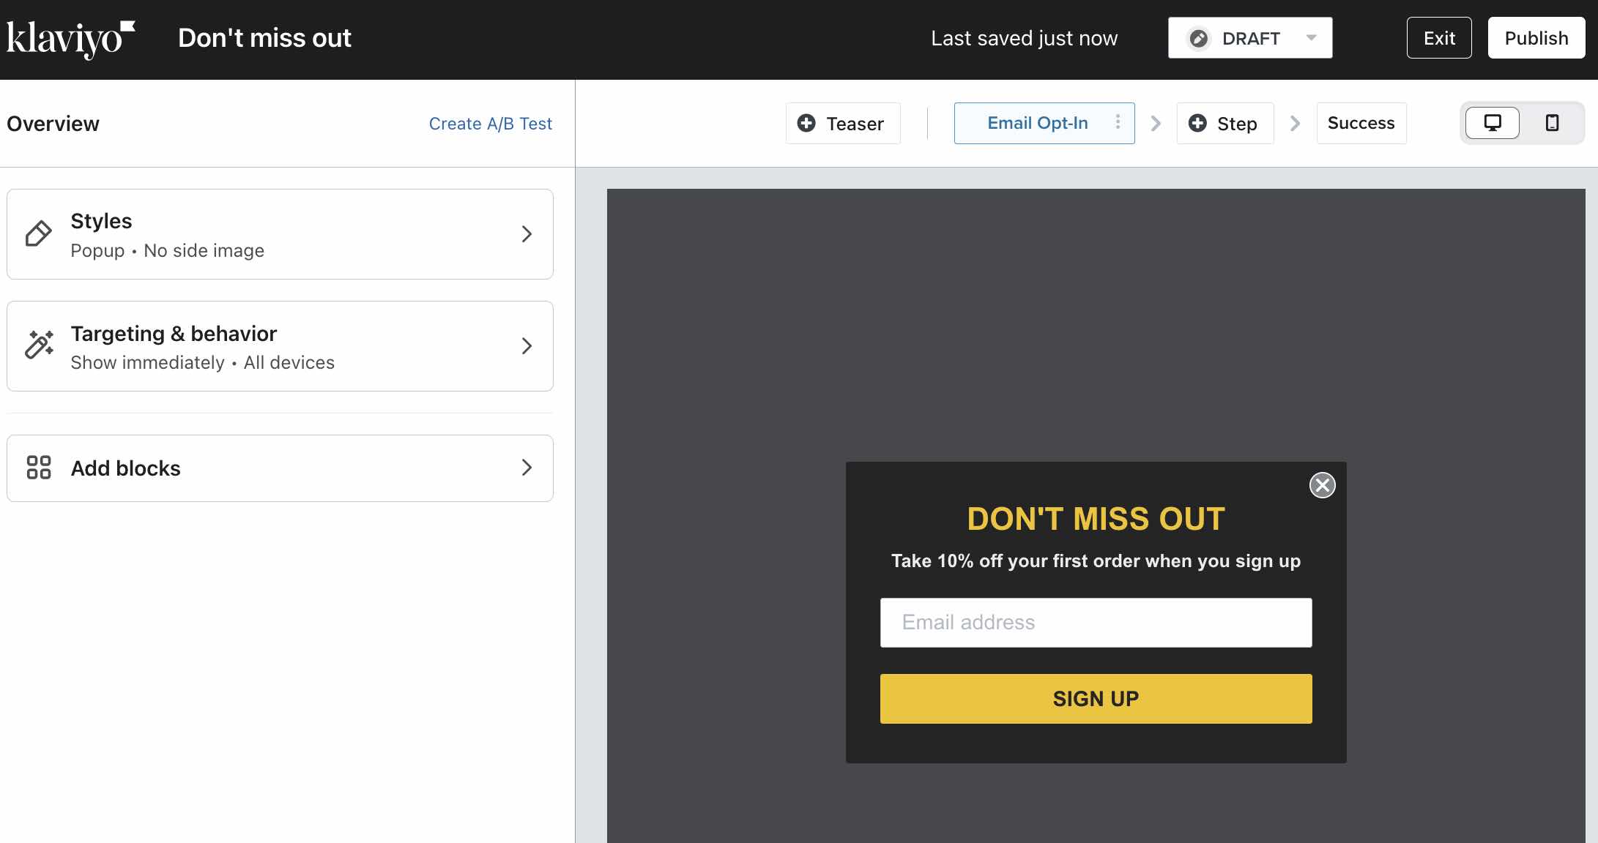Select the Success tab
This screenshot has width=1598, height=843.
[1361, 122]
